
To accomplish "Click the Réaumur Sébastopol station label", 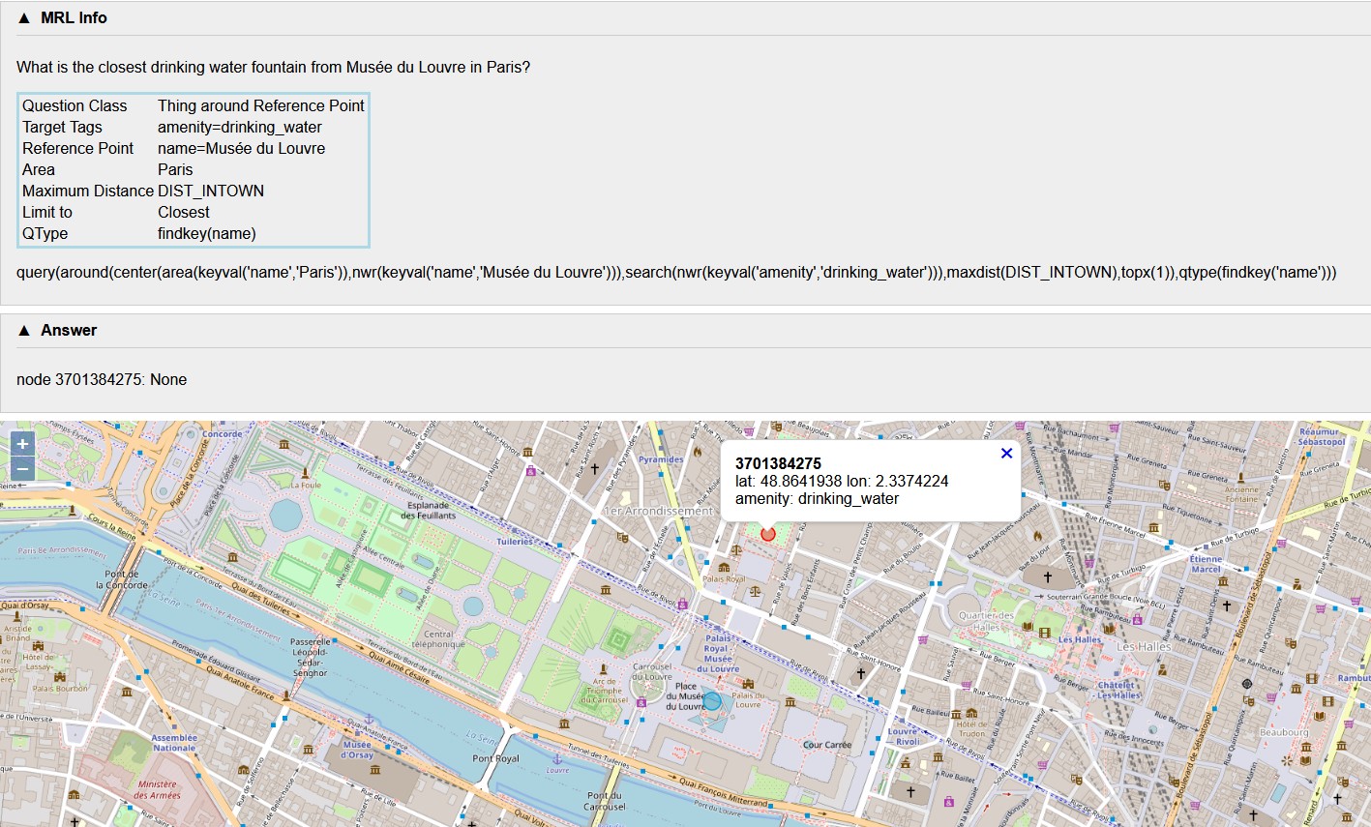I will point(1321,436).
